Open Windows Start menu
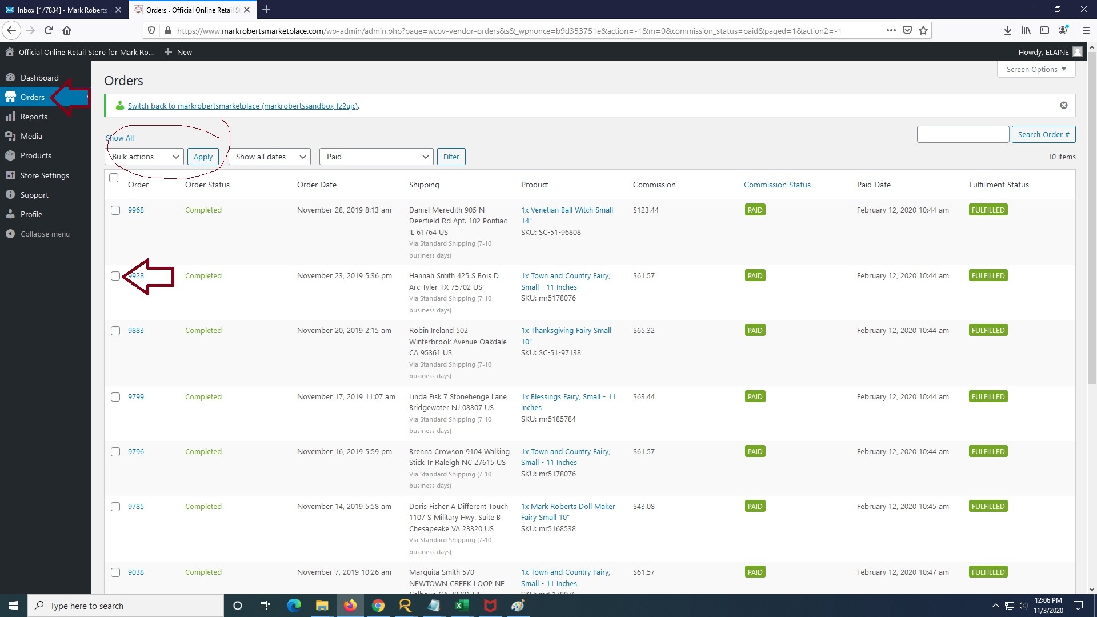 pos(14,606)
